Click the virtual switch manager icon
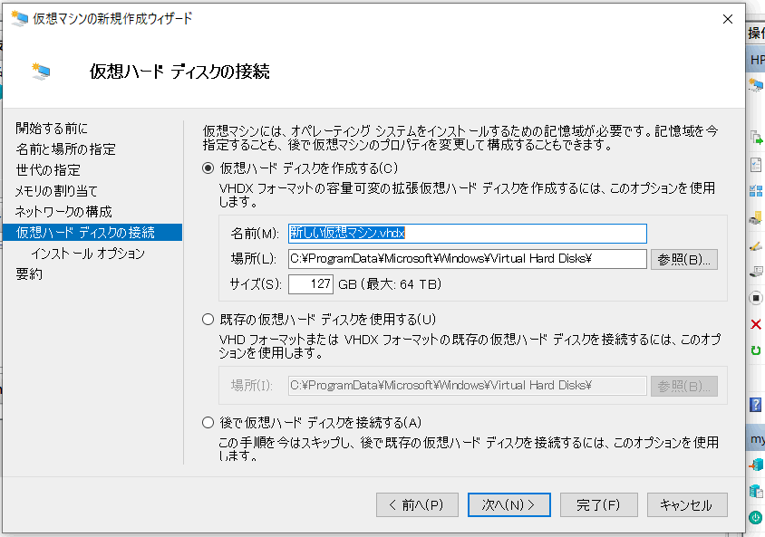Viewport: 765px width, 537px height. pos(756,190)
